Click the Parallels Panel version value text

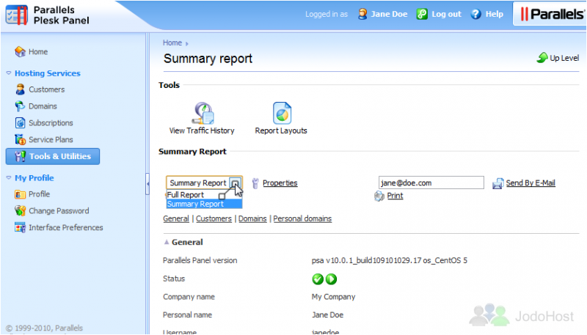(x=390, y=261)
